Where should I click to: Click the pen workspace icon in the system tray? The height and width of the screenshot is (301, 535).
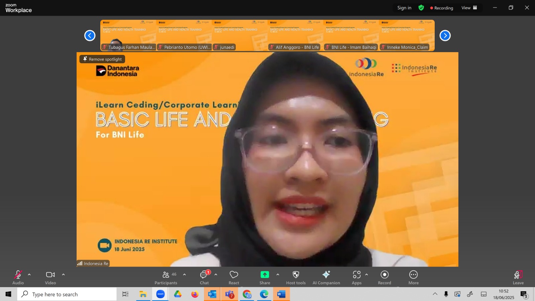470,294
